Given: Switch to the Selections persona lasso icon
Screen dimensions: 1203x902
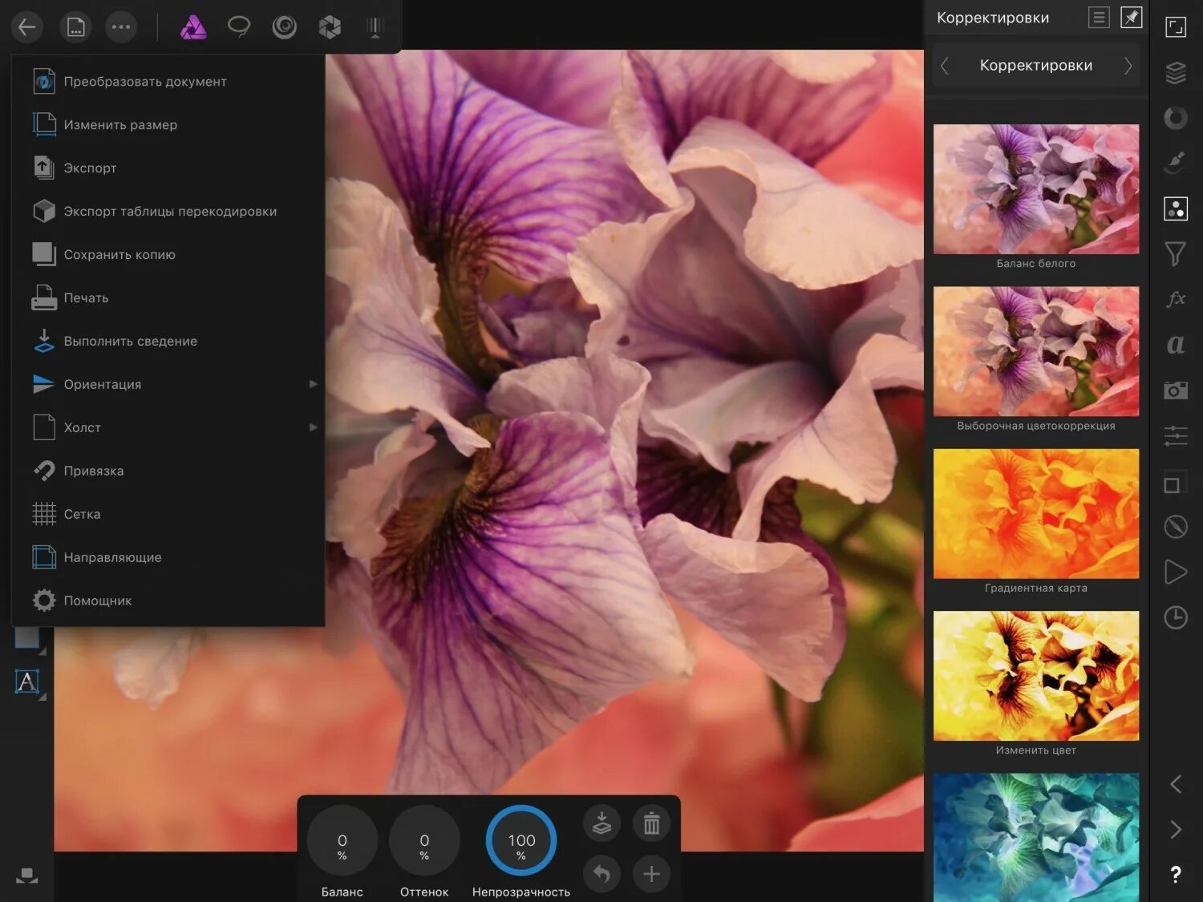Looking at the screenshot, I should pos(239,27).
